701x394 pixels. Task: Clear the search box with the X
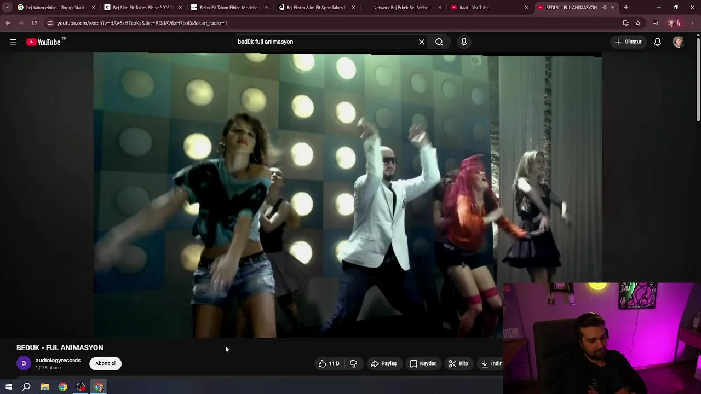[422, 42]
